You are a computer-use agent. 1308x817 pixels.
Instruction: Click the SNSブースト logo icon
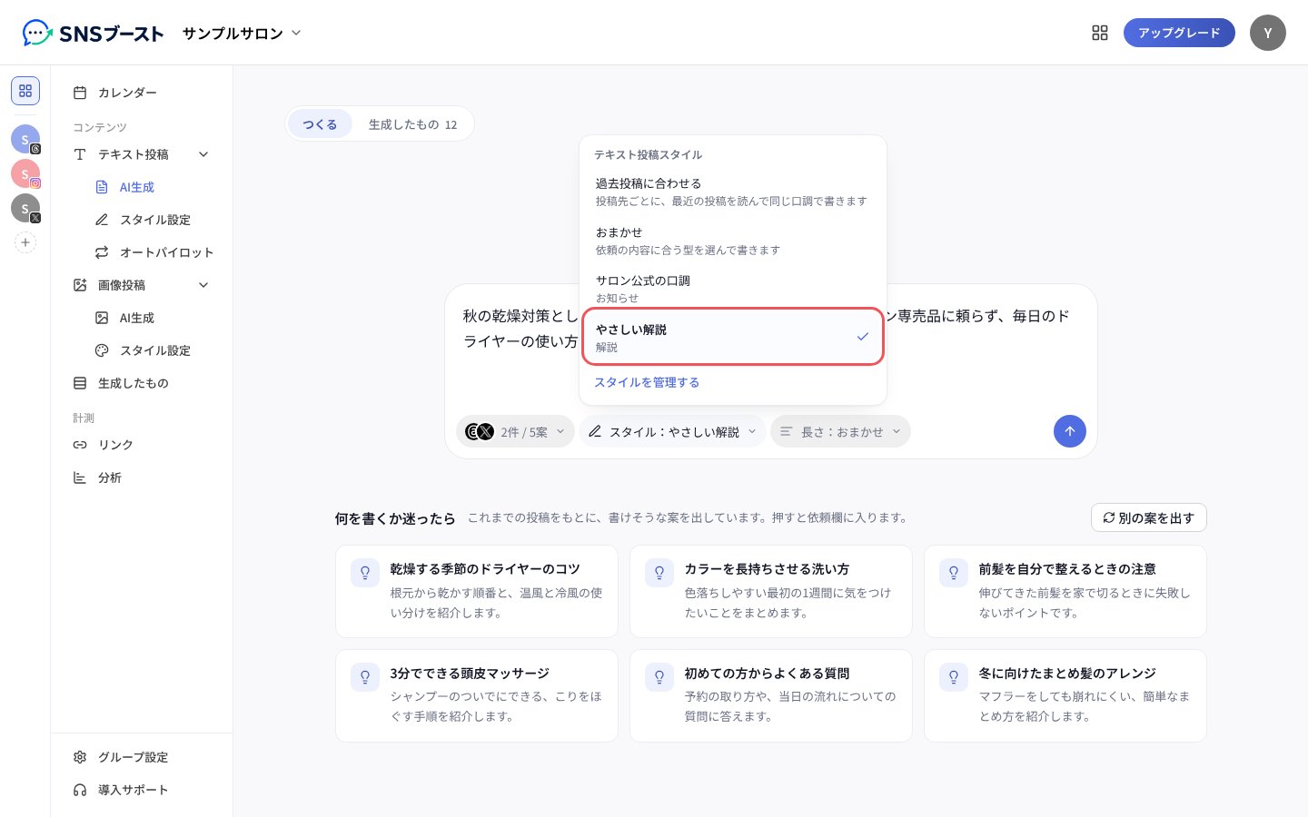click(37, 33)
